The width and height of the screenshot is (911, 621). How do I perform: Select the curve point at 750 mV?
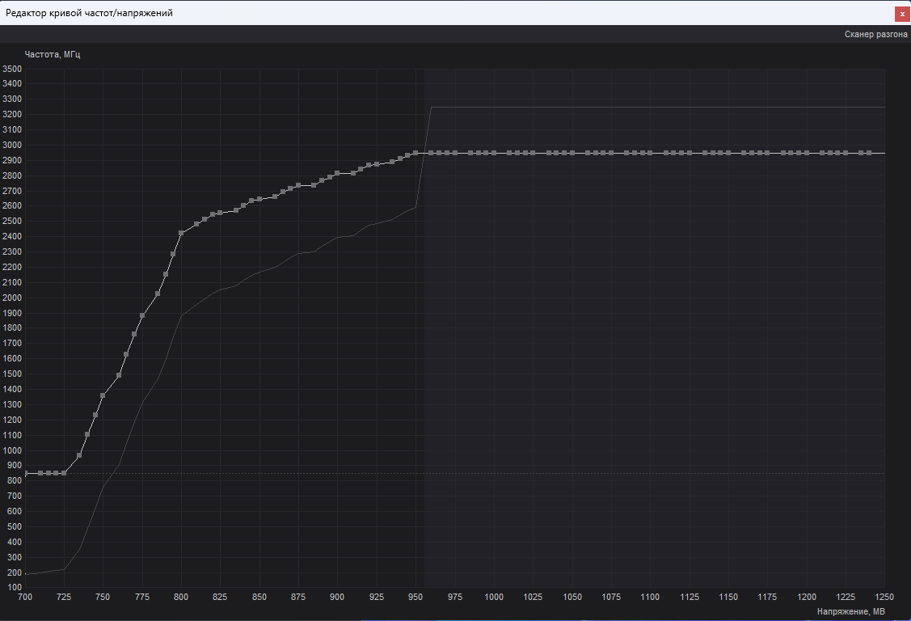click(103, 395)
